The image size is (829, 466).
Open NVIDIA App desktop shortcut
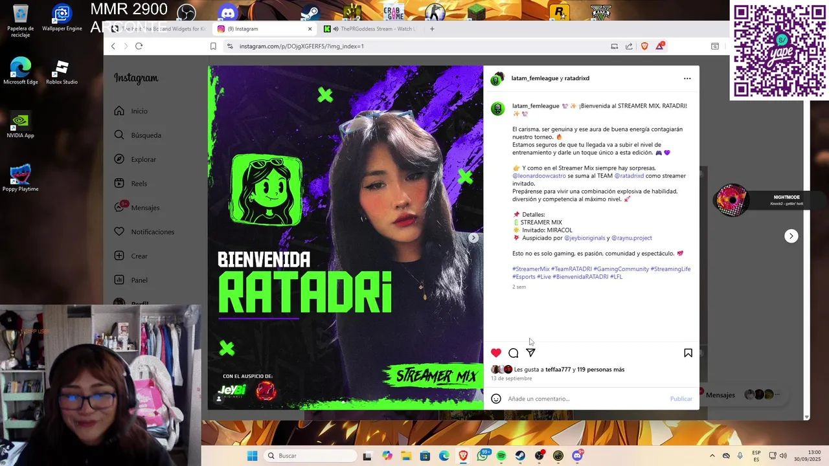(20, 126)
